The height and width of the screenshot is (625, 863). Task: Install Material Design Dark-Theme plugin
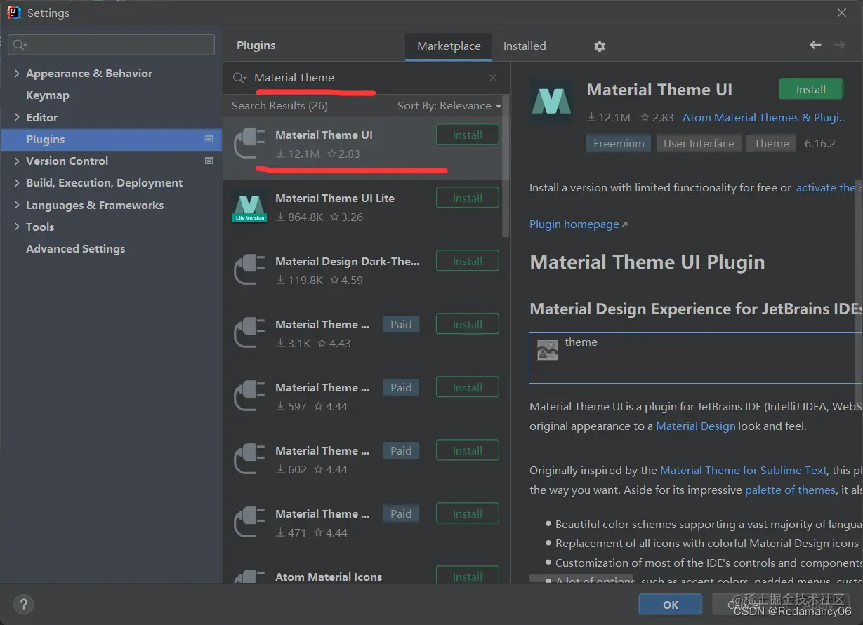468,261
